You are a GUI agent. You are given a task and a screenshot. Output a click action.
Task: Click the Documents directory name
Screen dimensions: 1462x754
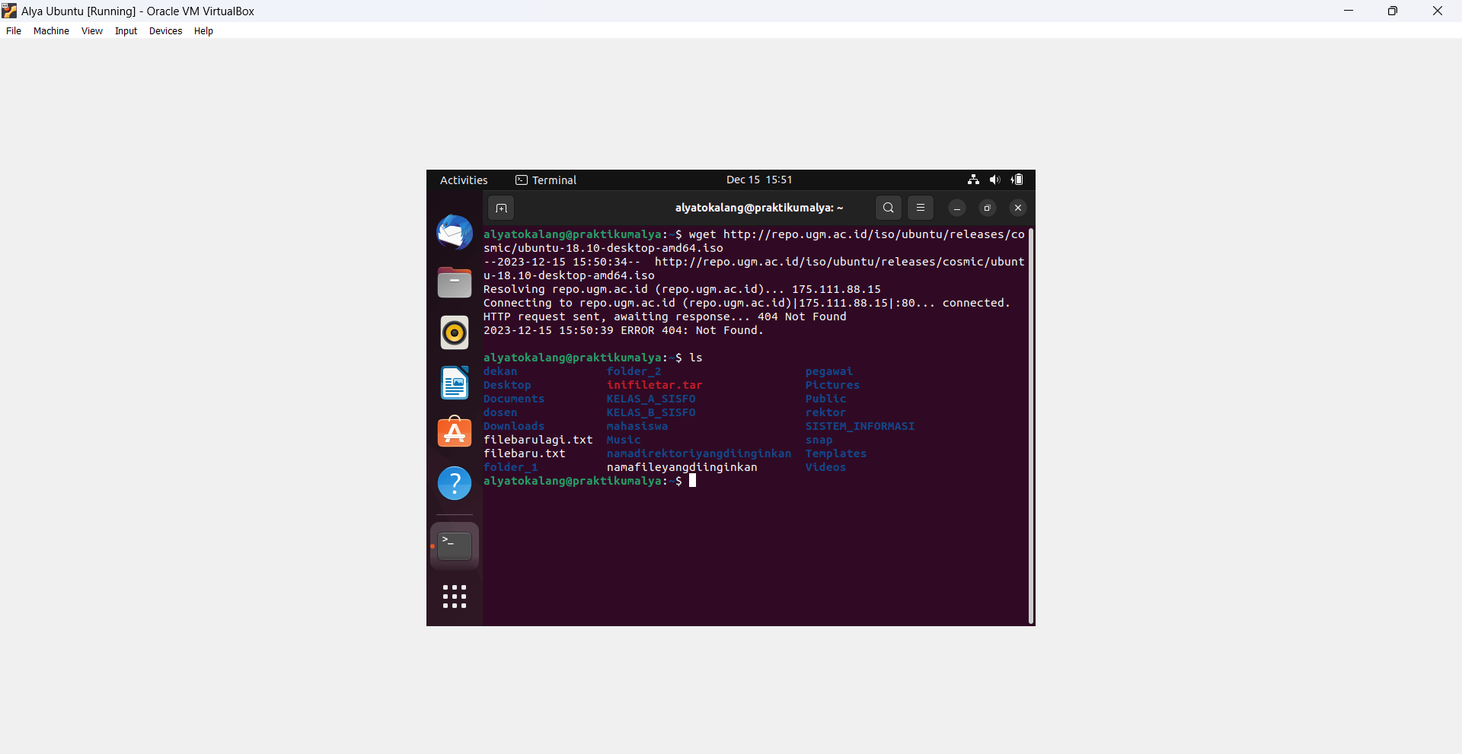(x=513, y=399)
